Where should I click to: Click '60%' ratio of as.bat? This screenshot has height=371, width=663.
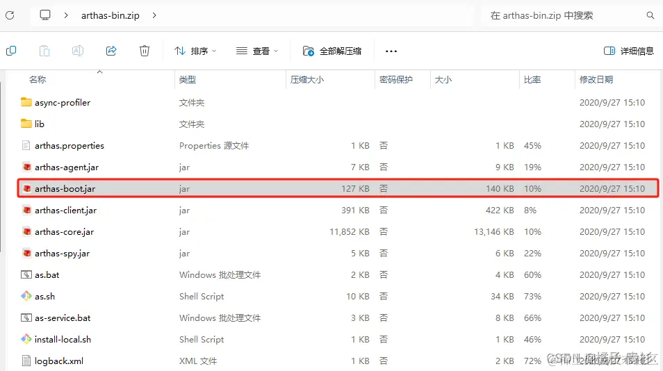tap(532, 274)
